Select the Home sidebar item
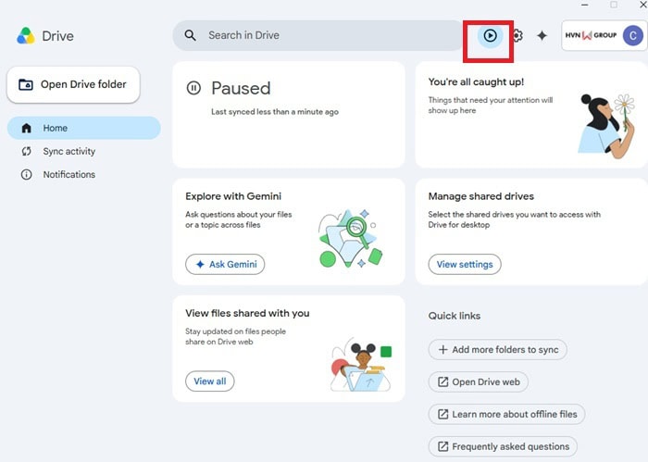 (x=84, y=128)
